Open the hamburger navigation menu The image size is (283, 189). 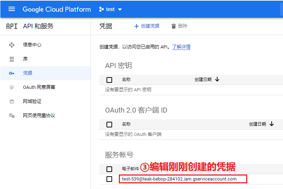[12, 9]
